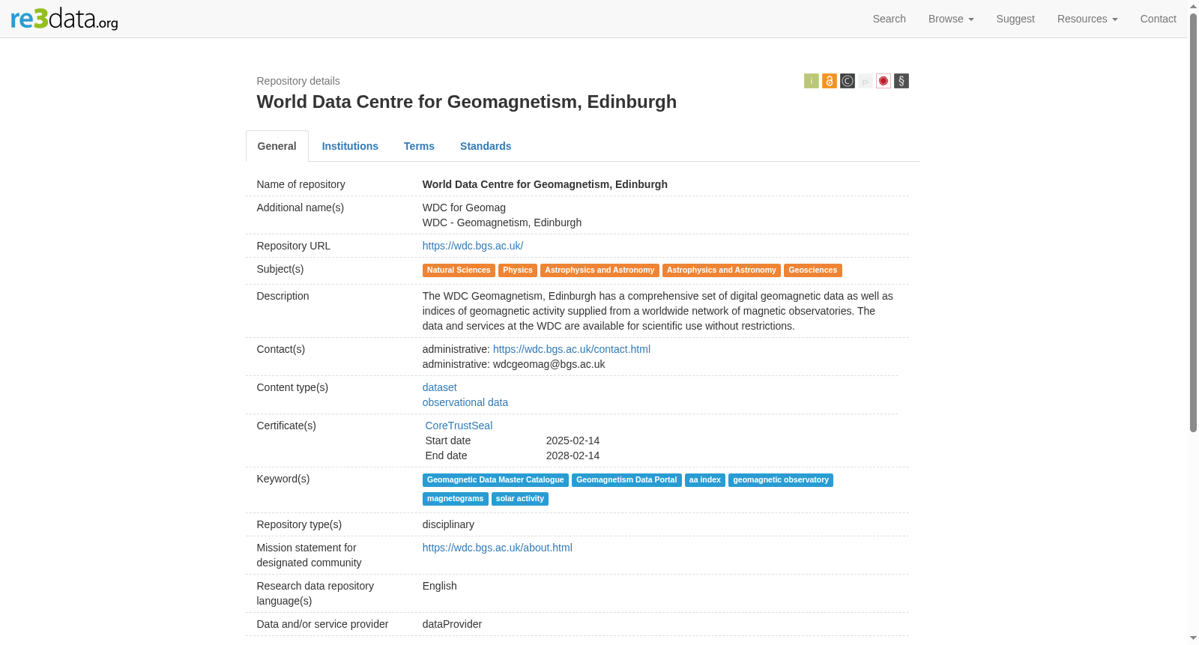Screen dimensions: 1199x645
Task: Open the Browse dropdown menu
Action: (x=951, y=19)
